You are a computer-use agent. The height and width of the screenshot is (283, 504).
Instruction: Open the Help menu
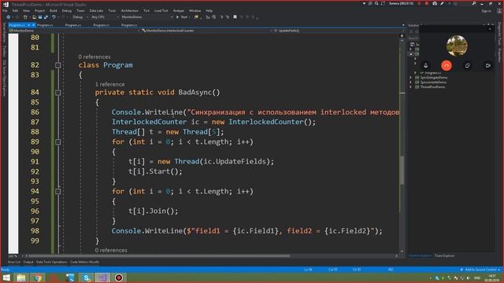tap(209, 10)
